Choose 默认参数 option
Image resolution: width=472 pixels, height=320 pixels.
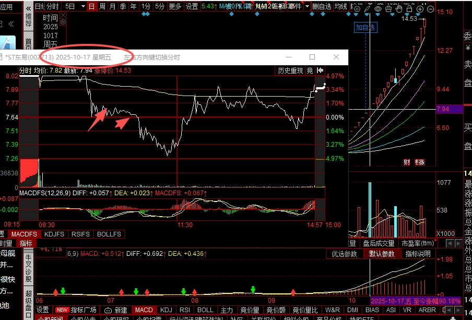382,254
